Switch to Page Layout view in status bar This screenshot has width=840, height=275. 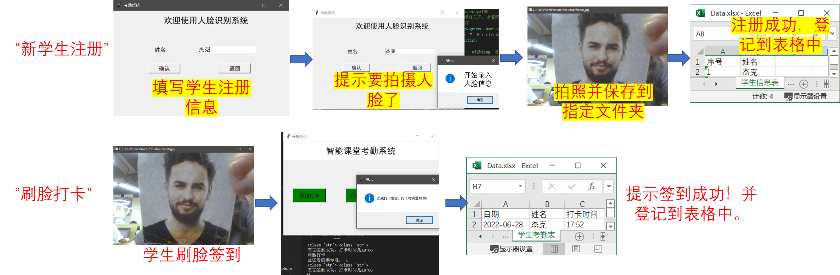click(x=576, y=249)
